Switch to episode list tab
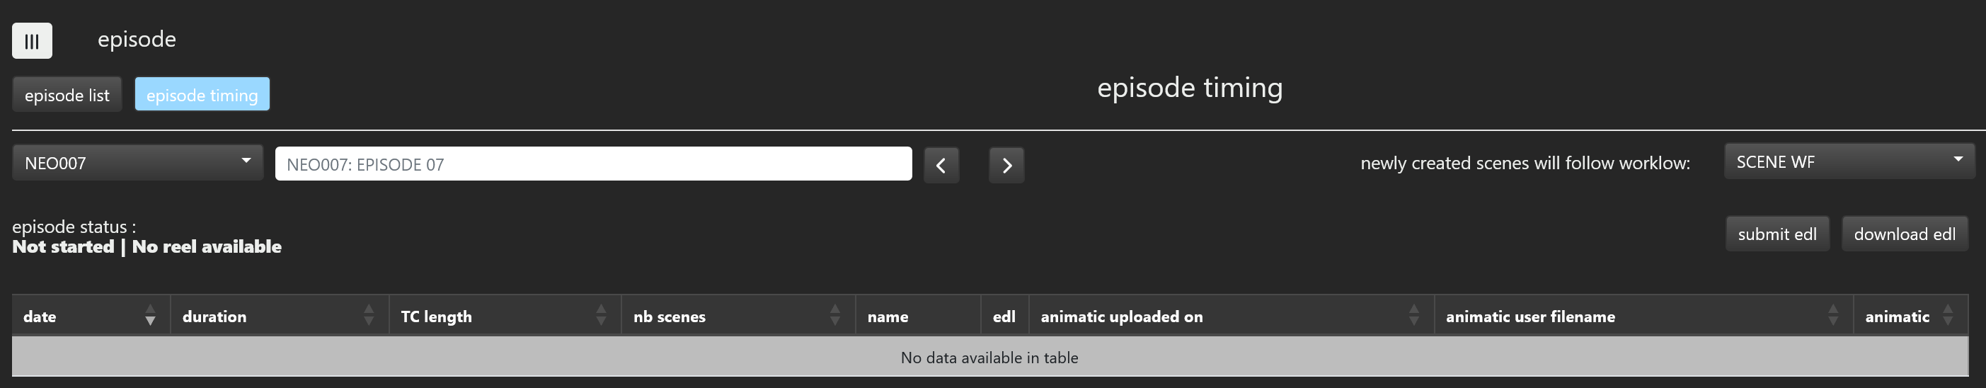The height and width of the screenshot is (388, 1986). click(67, 95)
